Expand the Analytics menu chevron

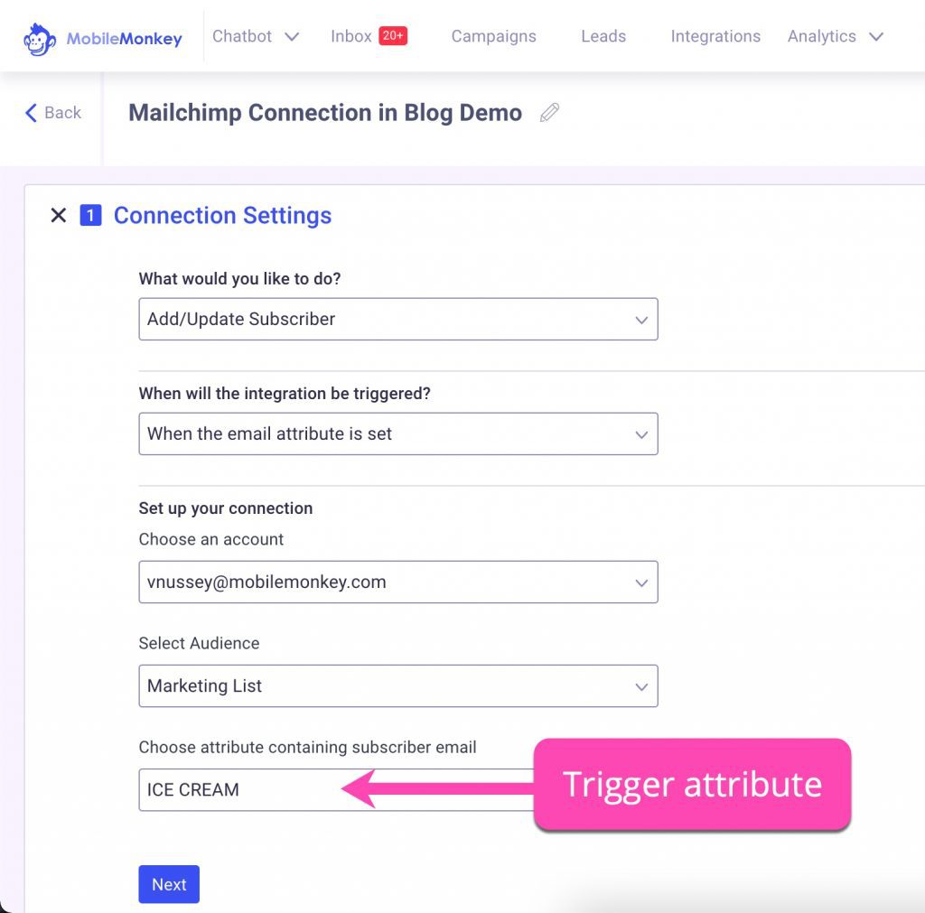pyautogui.click(x=875, y=37)
